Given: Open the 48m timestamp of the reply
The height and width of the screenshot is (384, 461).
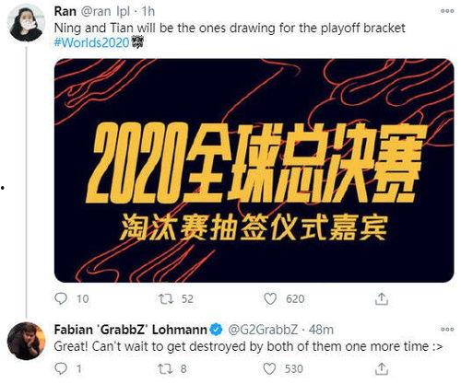Looking at the screenshot, I should click(321, 330).
